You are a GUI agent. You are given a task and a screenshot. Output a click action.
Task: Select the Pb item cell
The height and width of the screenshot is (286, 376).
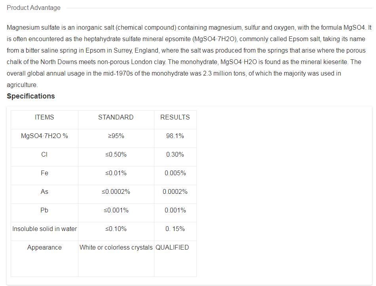click(44, 210)
